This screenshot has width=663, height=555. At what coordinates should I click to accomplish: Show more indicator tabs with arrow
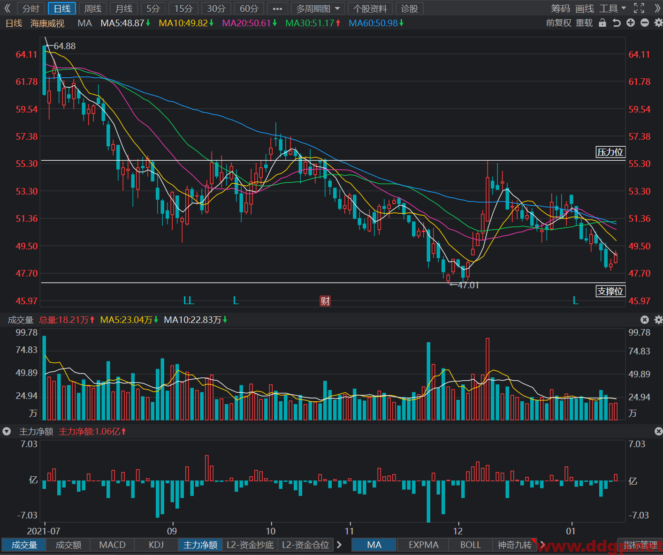[339, 545]
